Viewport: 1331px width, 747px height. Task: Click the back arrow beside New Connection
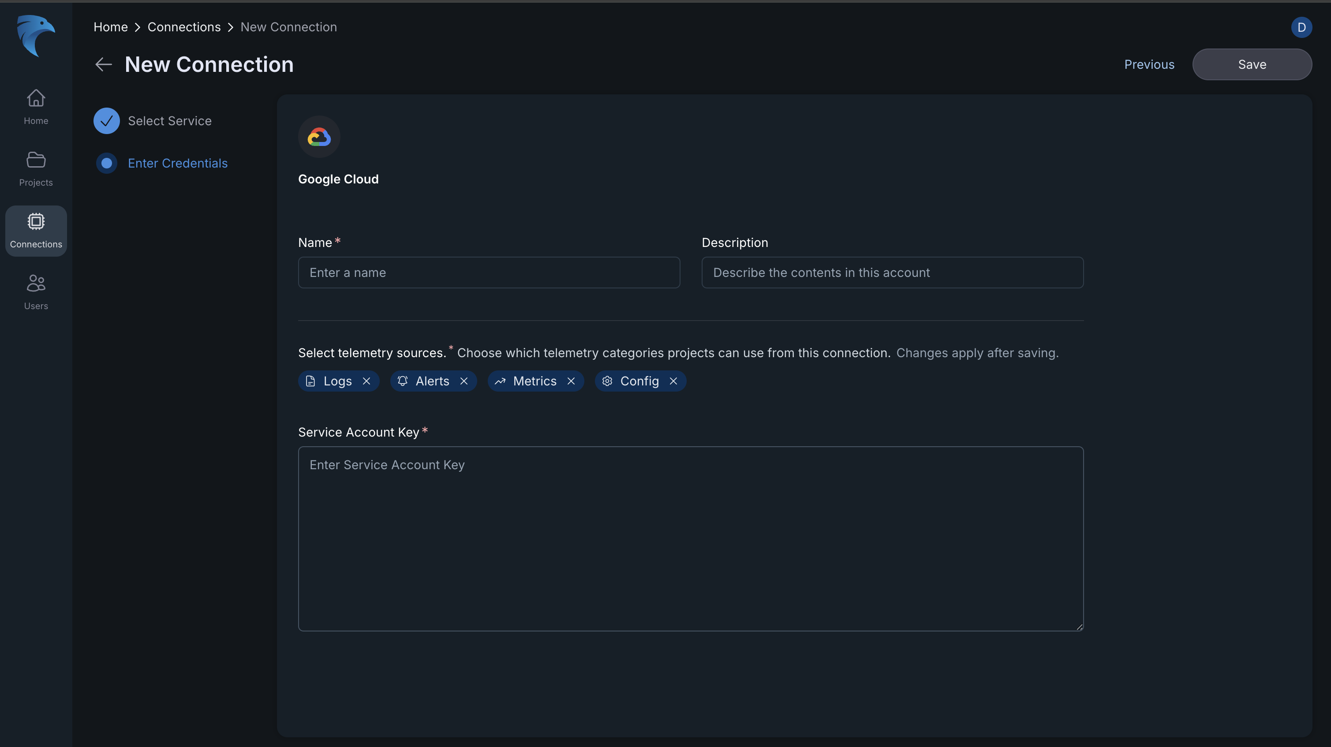(x=103, y=64)
